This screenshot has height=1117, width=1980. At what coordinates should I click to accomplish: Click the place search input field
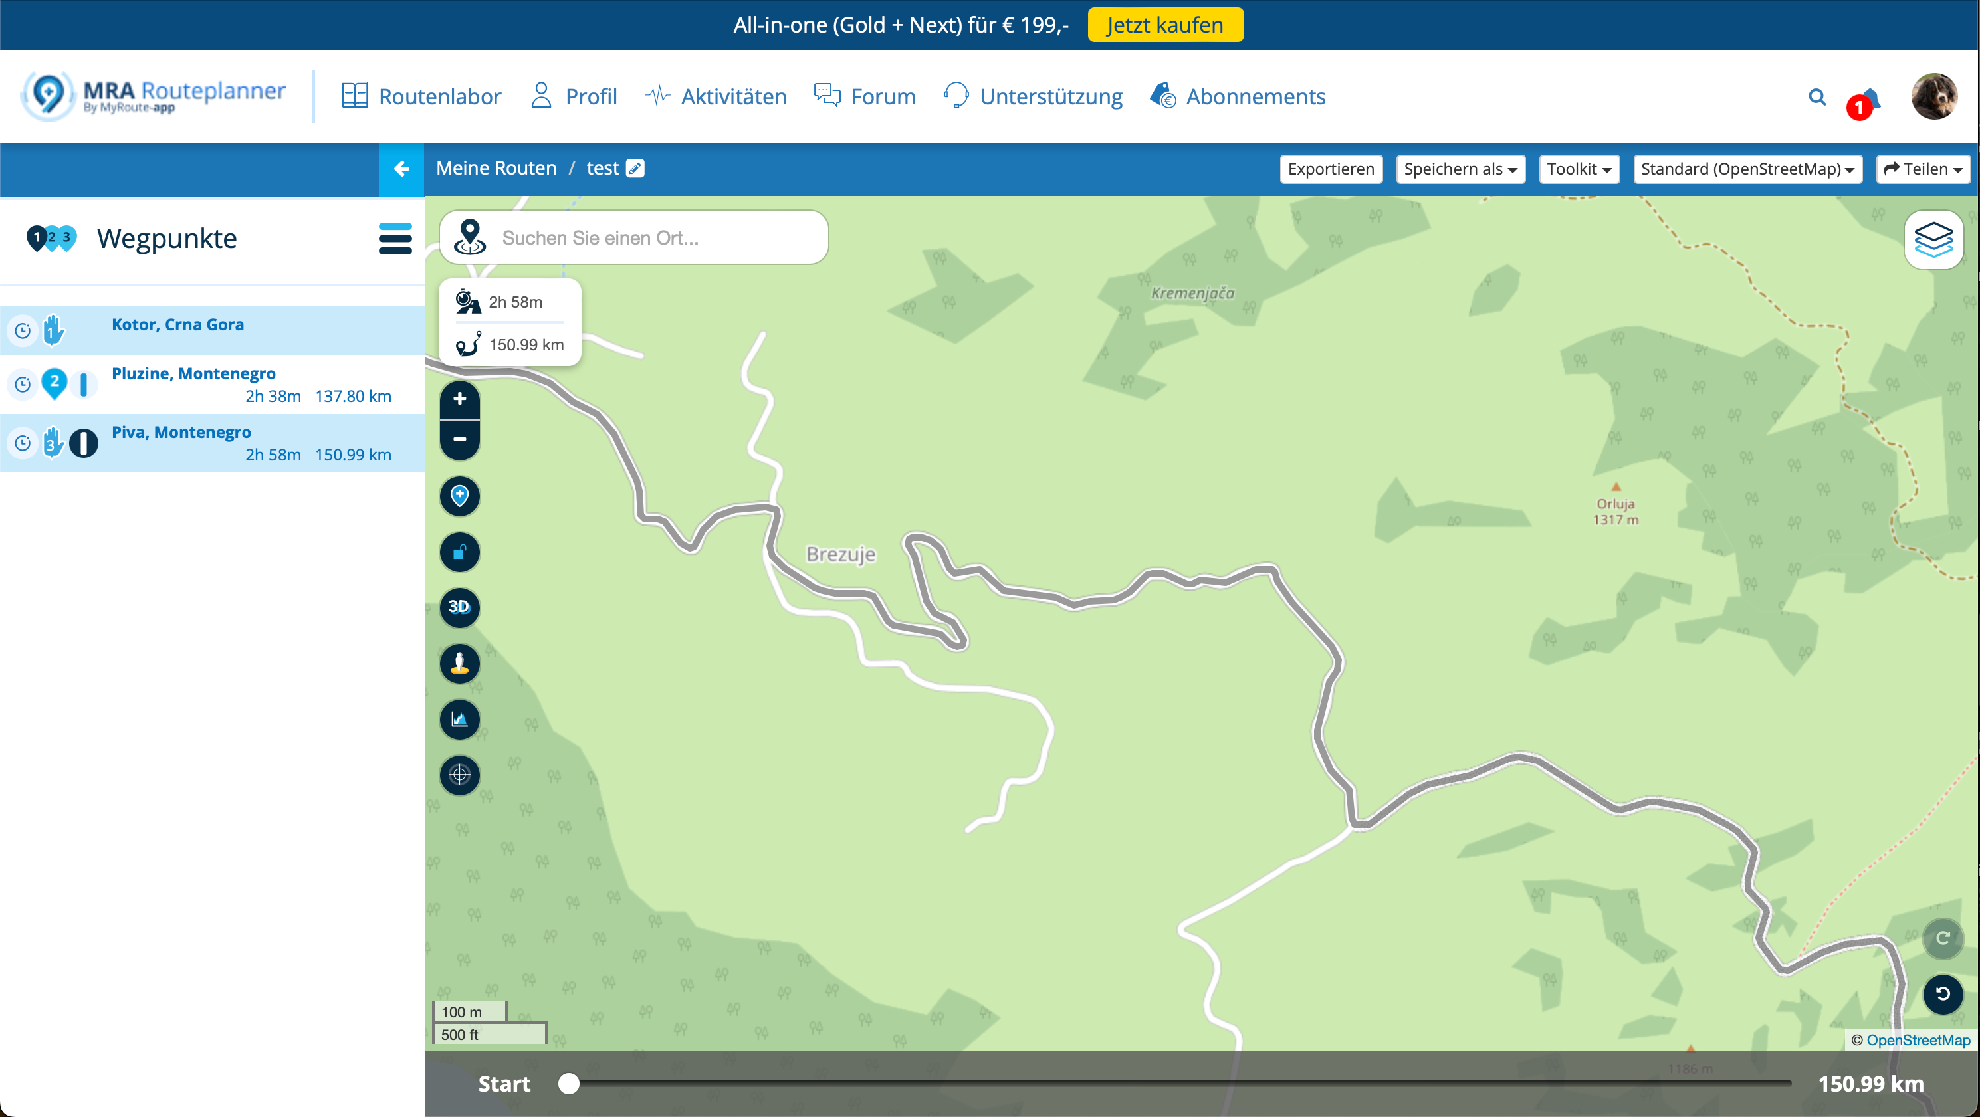(633, 237)
